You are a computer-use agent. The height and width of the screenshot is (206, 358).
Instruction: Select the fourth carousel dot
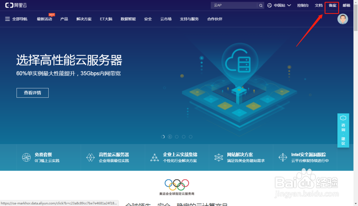184,137
